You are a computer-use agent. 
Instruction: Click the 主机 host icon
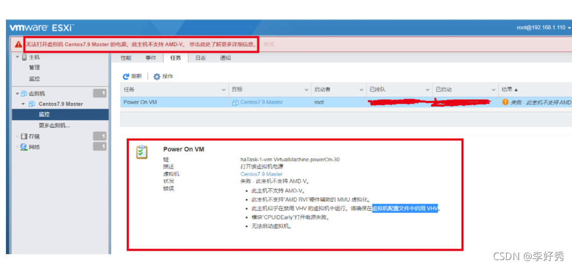pos(24,57)
